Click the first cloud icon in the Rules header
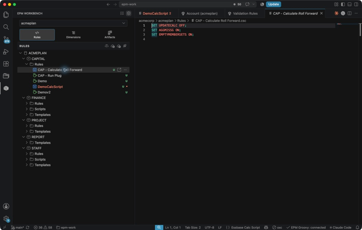Screen dimensions: 362x230 click(113, 46)
